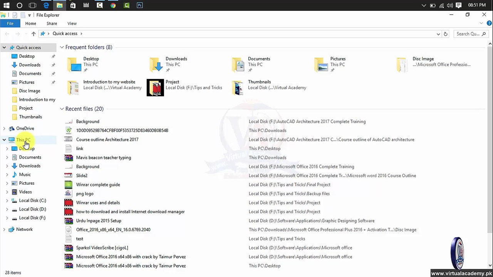Open the Customize Quick Access Toolbar dropdown

(x=29, y=15)
